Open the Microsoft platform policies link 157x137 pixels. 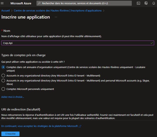[x=39, y=126]
